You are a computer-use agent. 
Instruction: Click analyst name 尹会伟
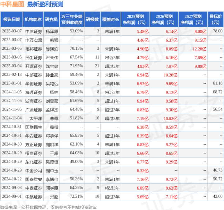pyautogui.click(x=52, y=57)
